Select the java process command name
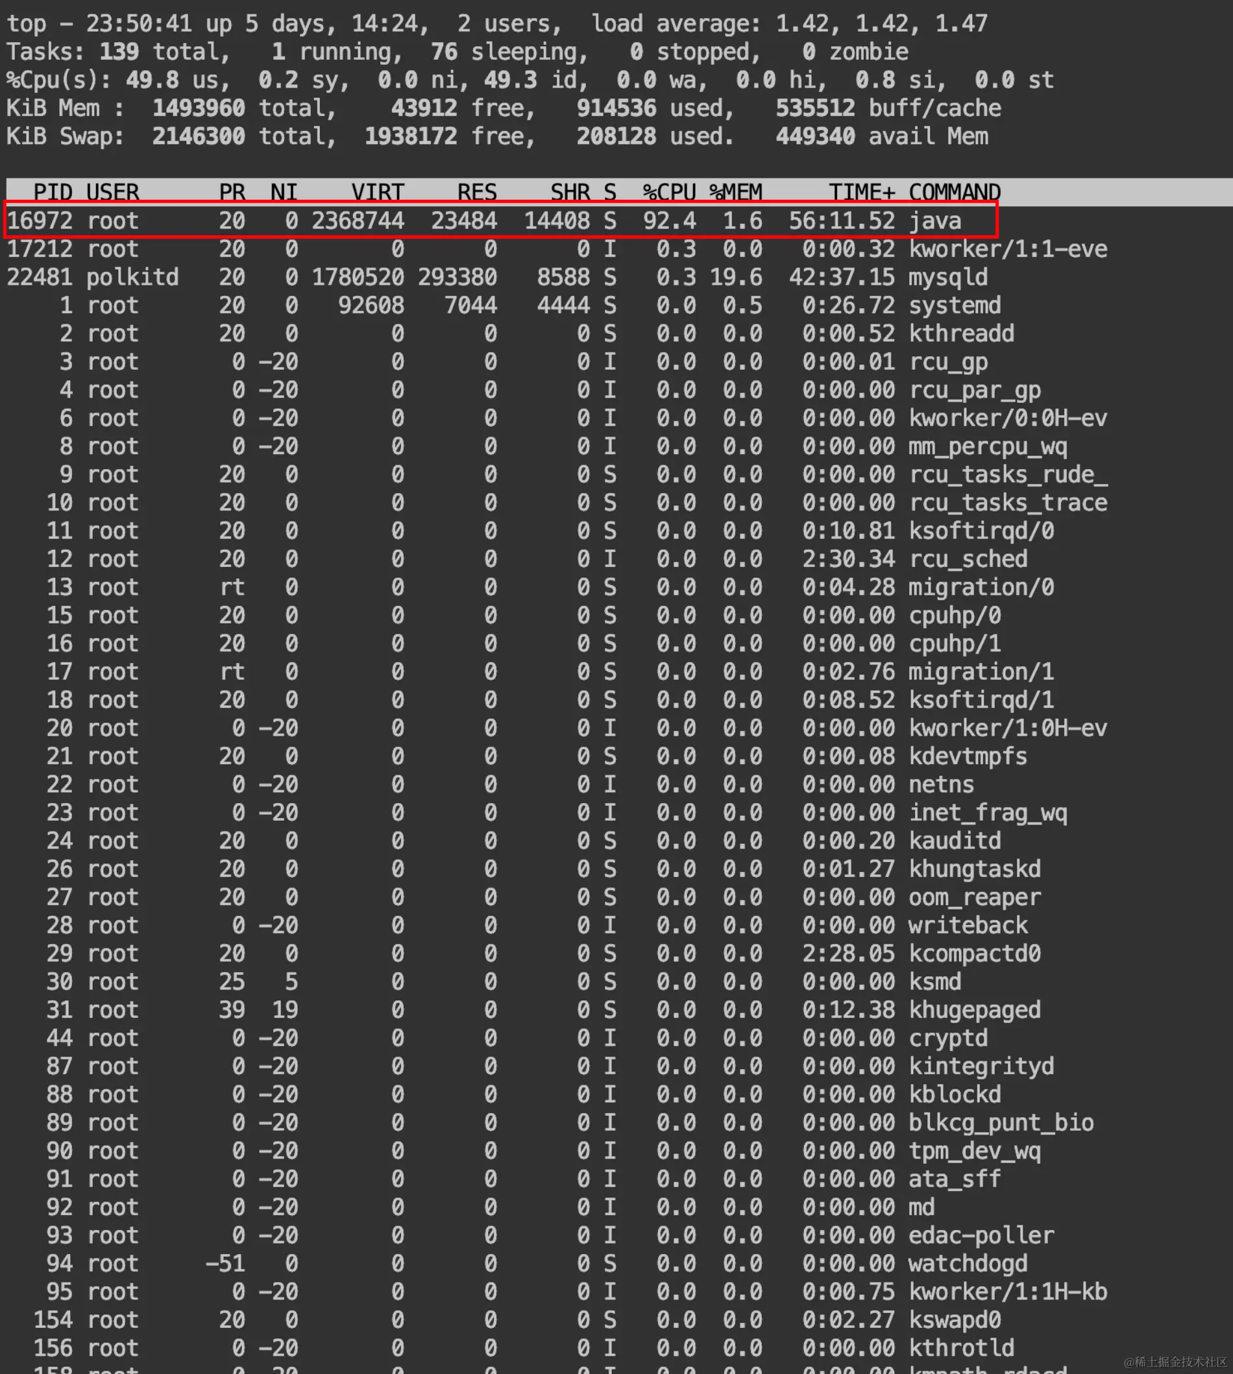1233x1374 pixels. [x=935, y=221]
